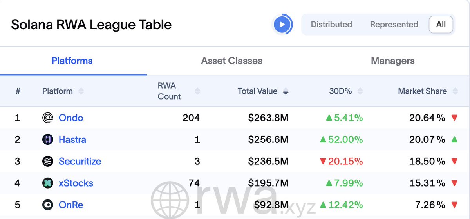Sort by RWA Count column arrows
Viewport: 470px width, 219px height.
(197, 91)
